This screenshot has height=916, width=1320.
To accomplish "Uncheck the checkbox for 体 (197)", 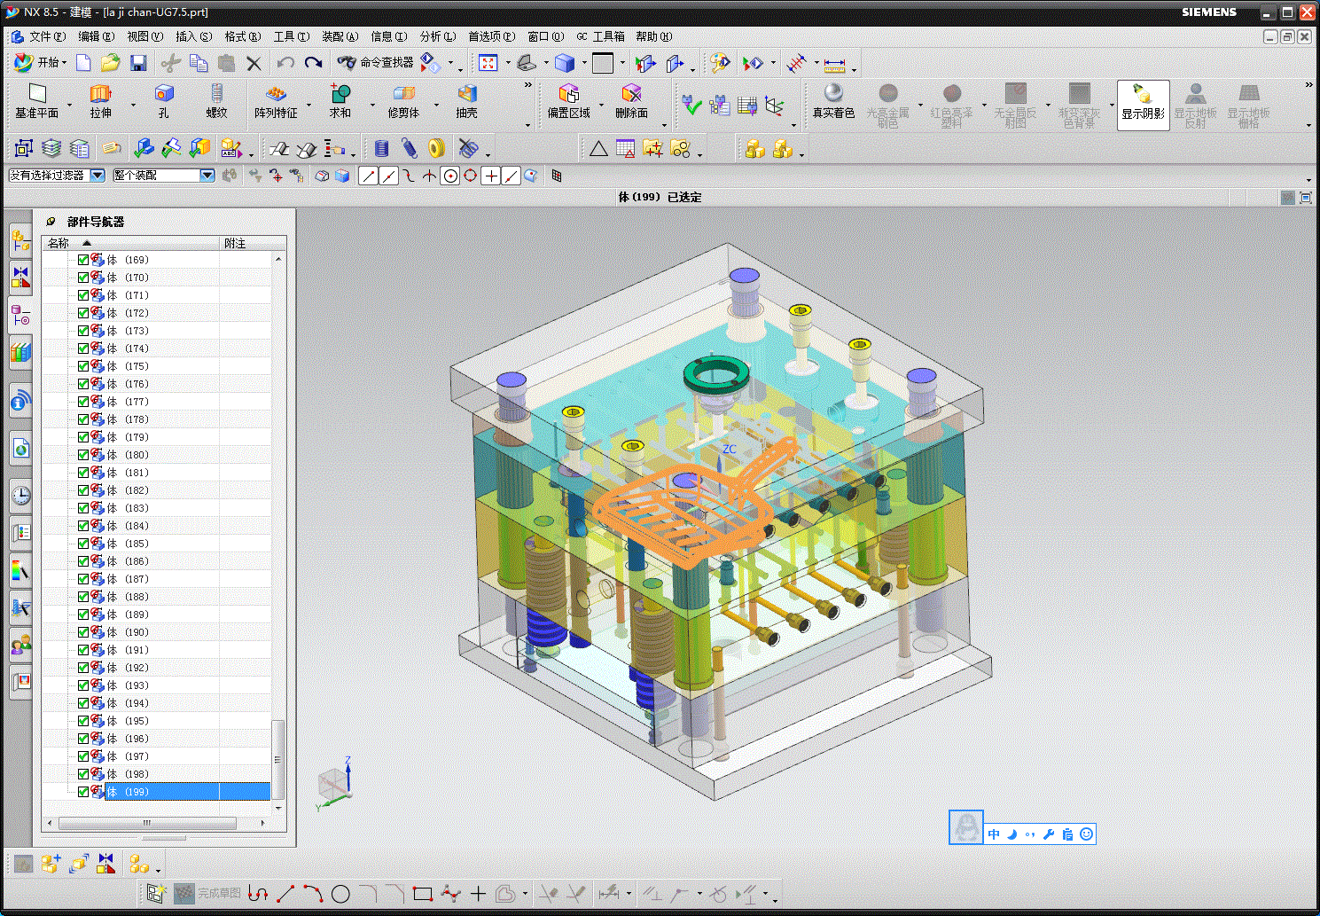I will pyautogui.click(x=83, y=756).
